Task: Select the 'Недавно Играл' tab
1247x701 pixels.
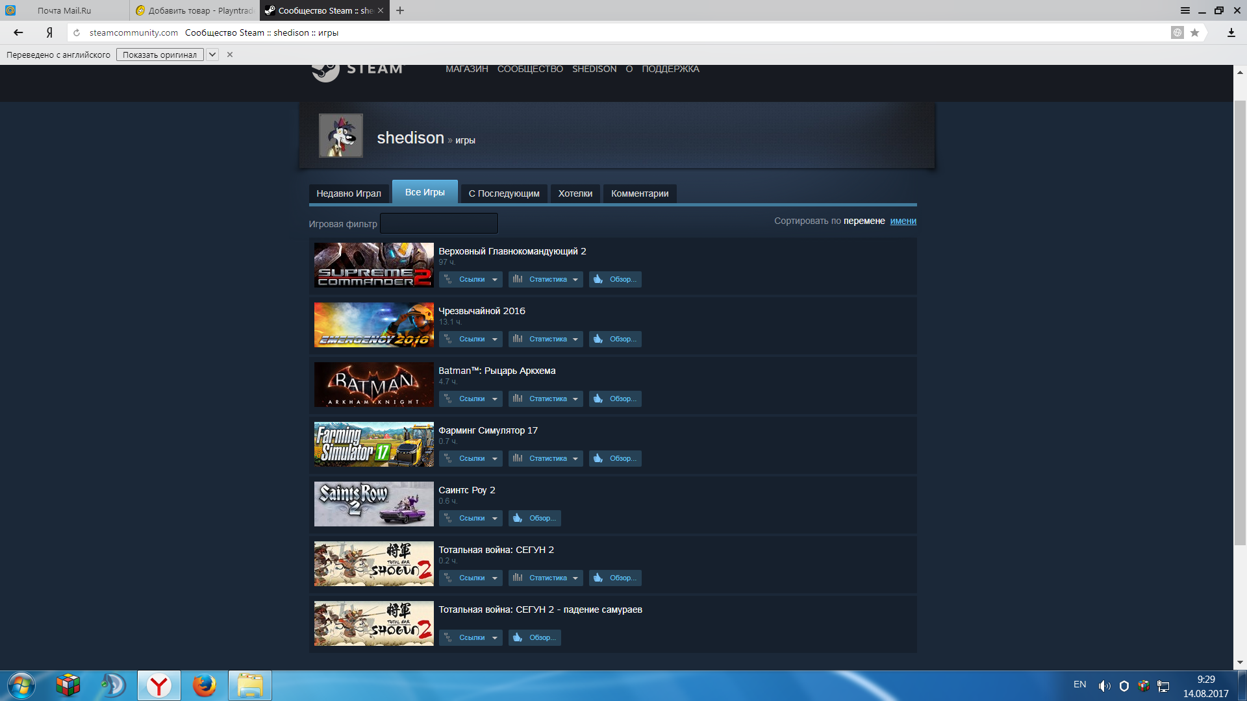Action: tap(349, 193)
